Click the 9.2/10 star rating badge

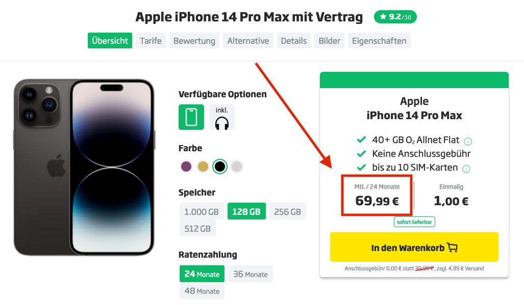pos(395,17)
